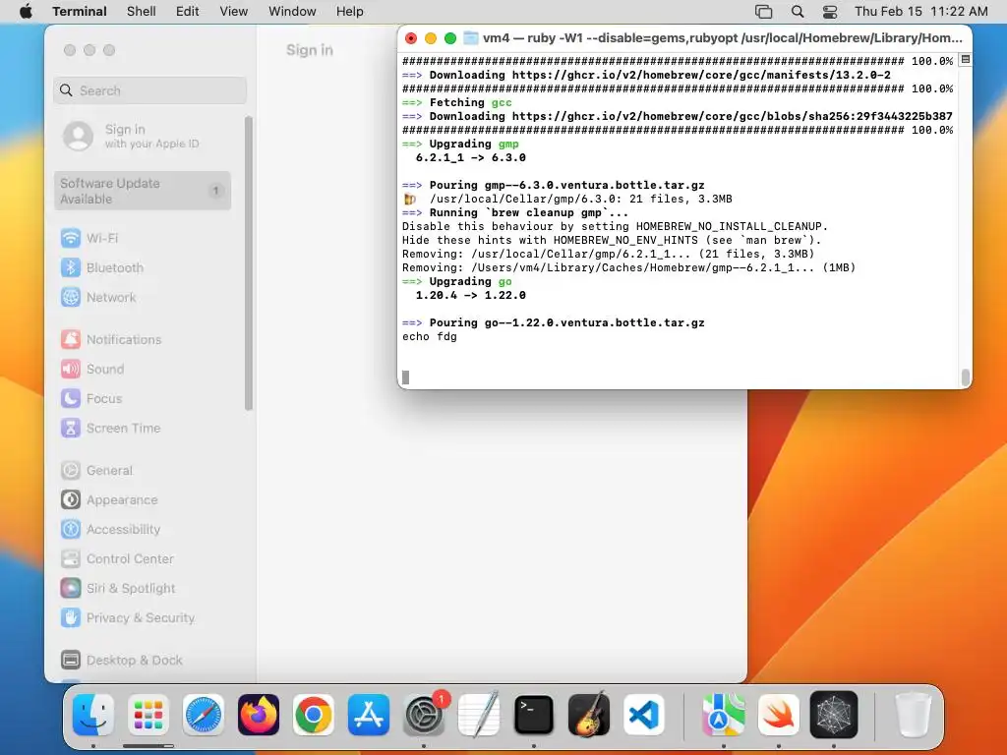Click the date and time in the menu bar
The height and width of the screenshot is (755, 1007).
pyautogui.click(x=920, y=12)
